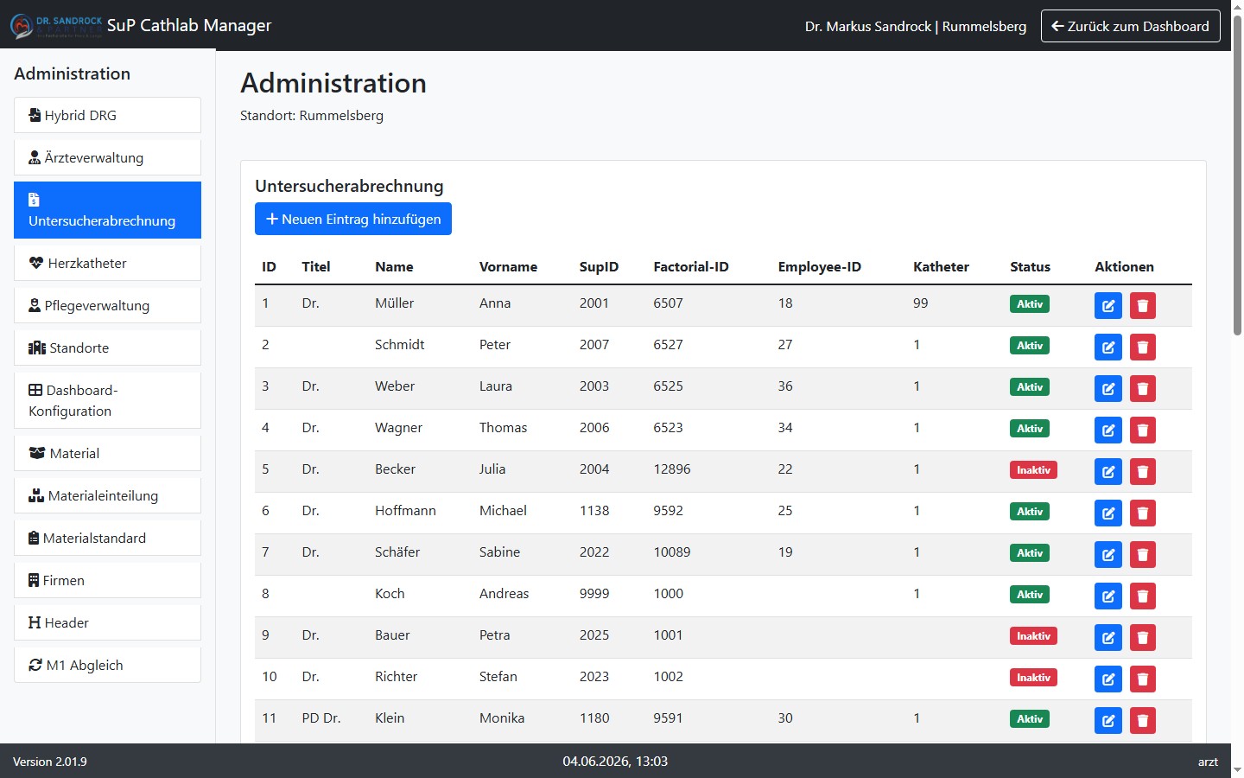The height and width of the screenshot is (778, 1244).
Task: Click Neuen Eintrag hinzufügen button
Action: pos(352,219)
